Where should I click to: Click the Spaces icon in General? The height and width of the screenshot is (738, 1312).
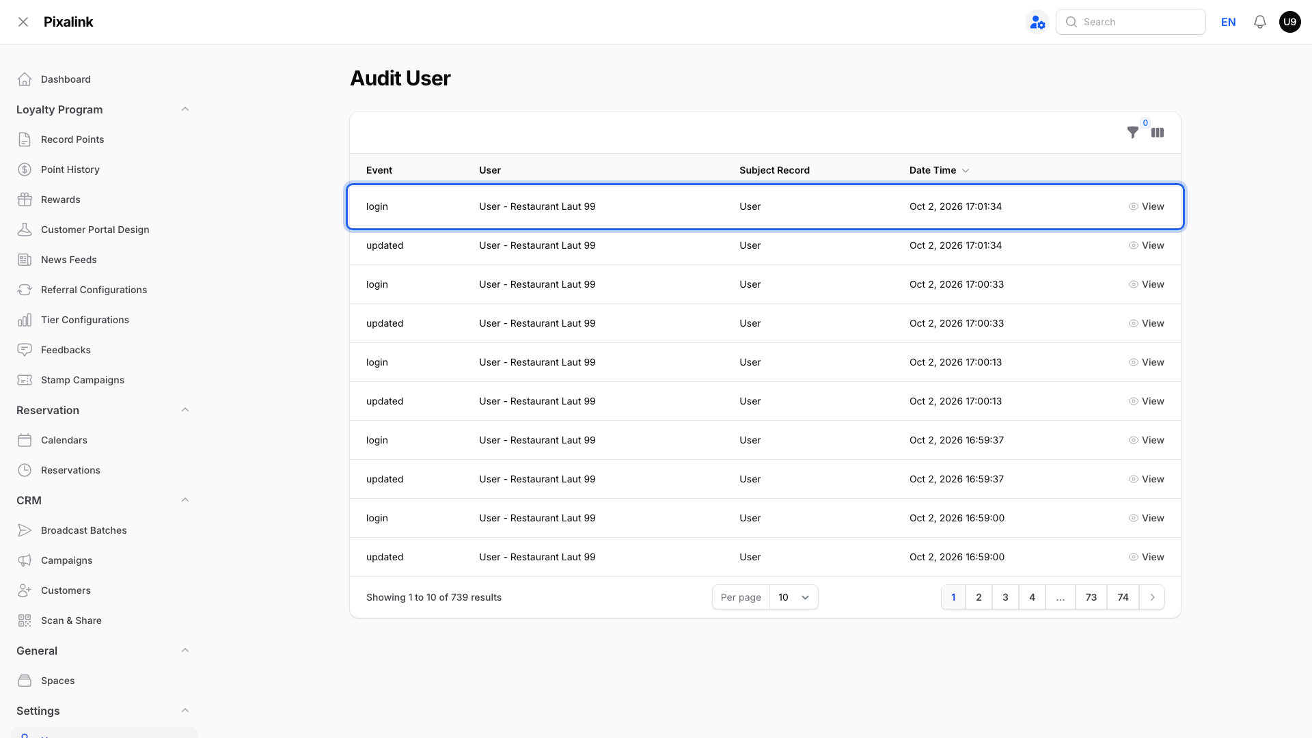coord(25,681)
